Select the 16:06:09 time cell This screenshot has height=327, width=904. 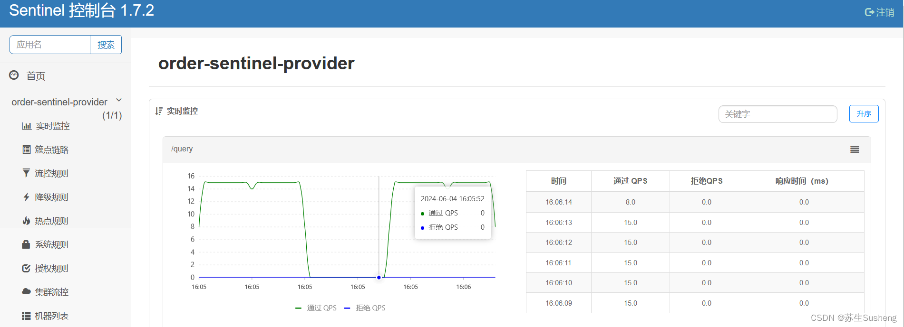pos(559,303)
